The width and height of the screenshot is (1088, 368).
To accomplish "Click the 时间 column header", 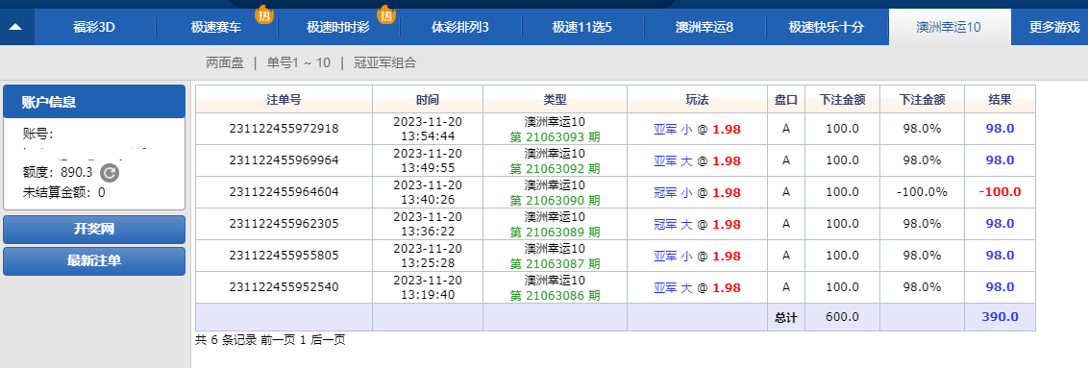I will (428, 100).
